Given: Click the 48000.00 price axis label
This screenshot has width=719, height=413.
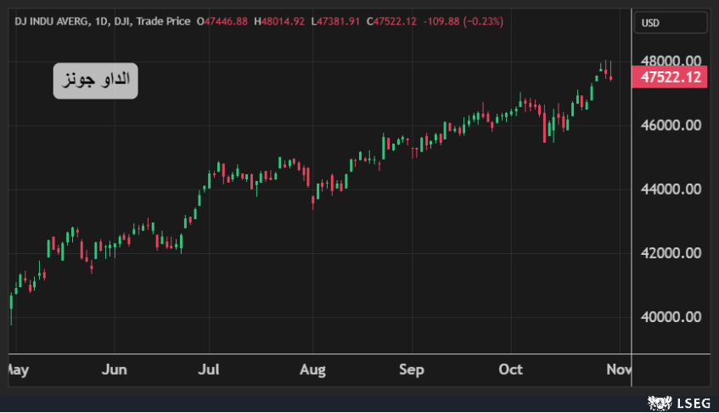Looking at the screenshot, I should click(670, 60).
